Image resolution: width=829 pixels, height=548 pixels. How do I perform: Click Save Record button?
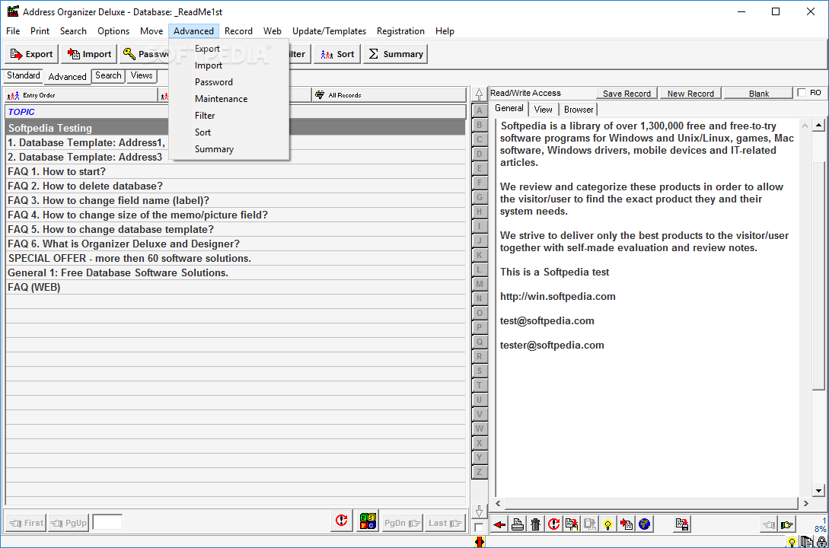click(627, 94)
